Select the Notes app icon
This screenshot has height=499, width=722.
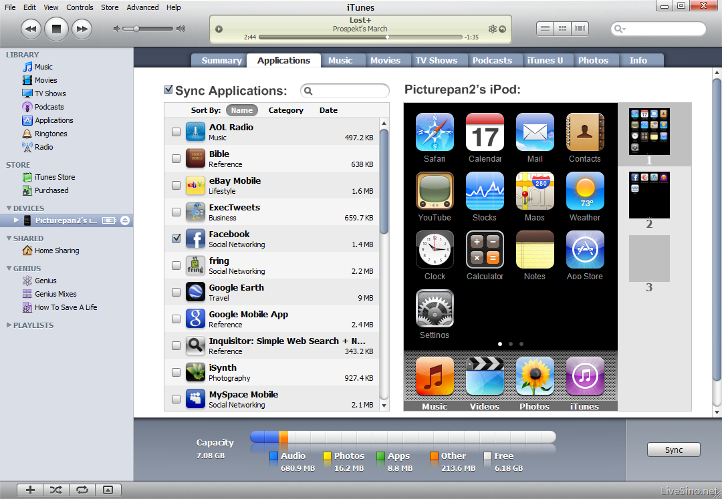point(535,250)
